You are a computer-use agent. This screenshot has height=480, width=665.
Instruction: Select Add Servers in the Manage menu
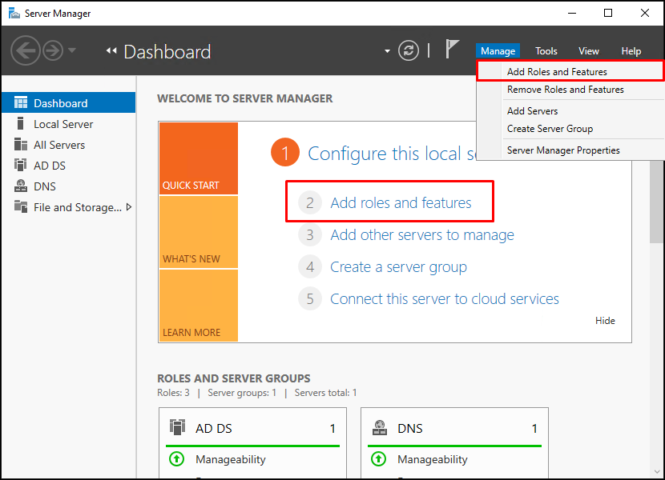click(570, 111)
